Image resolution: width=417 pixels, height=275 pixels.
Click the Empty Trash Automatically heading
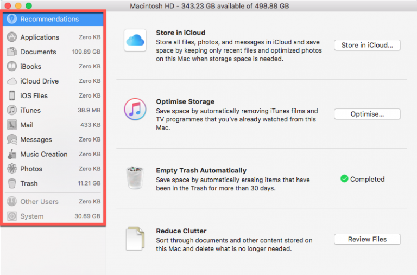click(x=201, y=170)
